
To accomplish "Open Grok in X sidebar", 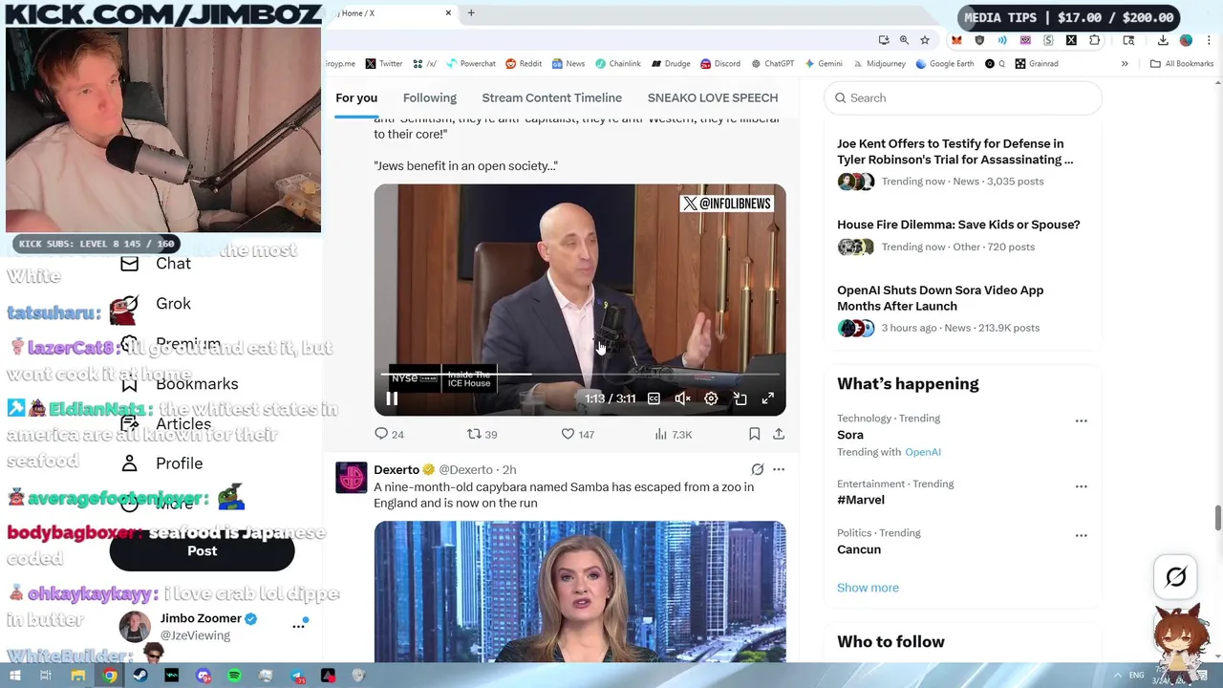I will click(156, 304).
